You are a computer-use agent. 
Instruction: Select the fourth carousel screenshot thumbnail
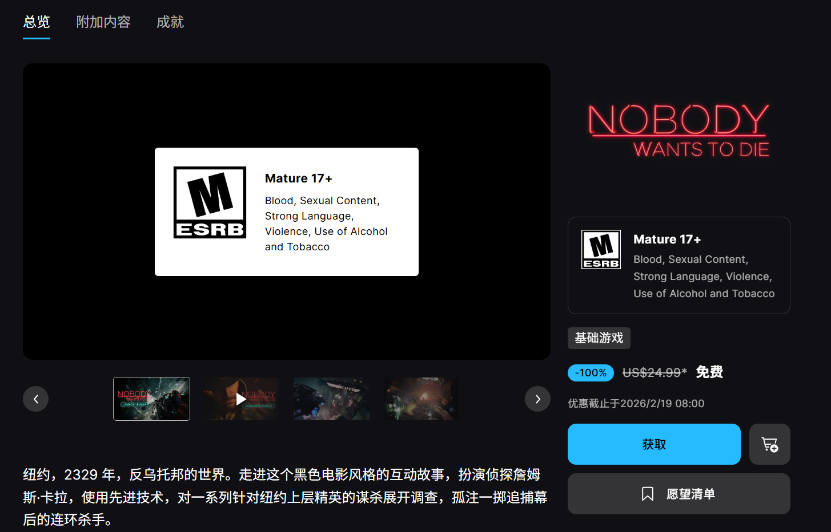(x=421, y=399)
